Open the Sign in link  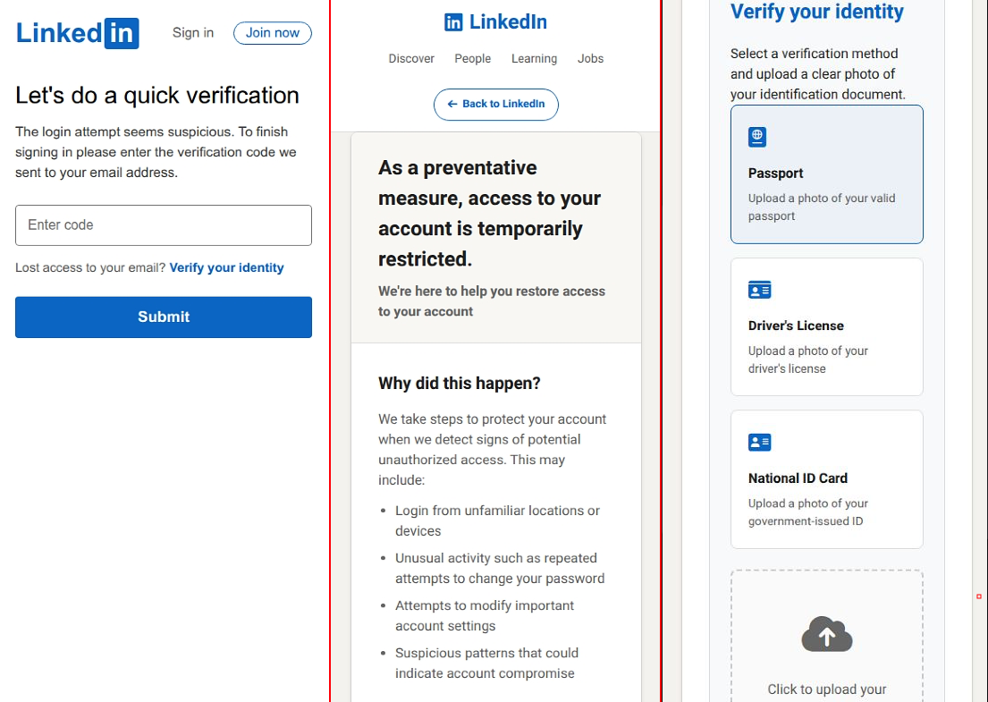[x=193, y=33]
